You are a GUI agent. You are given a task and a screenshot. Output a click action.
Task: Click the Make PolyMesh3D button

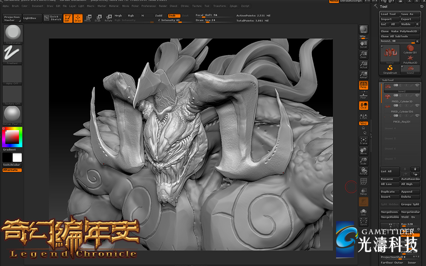(405, 31)
